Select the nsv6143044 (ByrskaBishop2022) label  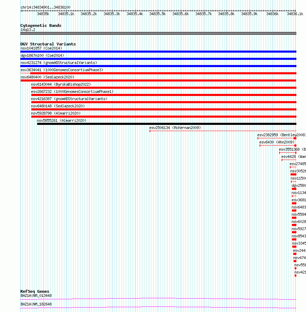61,84
